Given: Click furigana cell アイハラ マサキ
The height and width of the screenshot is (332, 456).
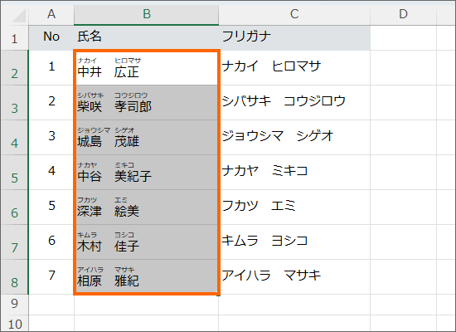Looking at the screenshot, I should (x=294, y=277).
